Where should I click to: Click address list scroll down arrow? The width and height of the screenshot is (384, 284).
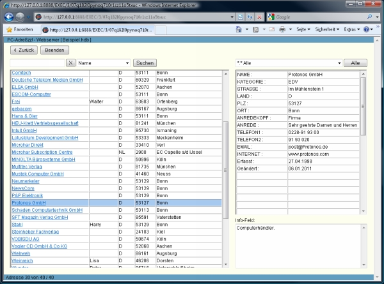[x=226, y=265]
